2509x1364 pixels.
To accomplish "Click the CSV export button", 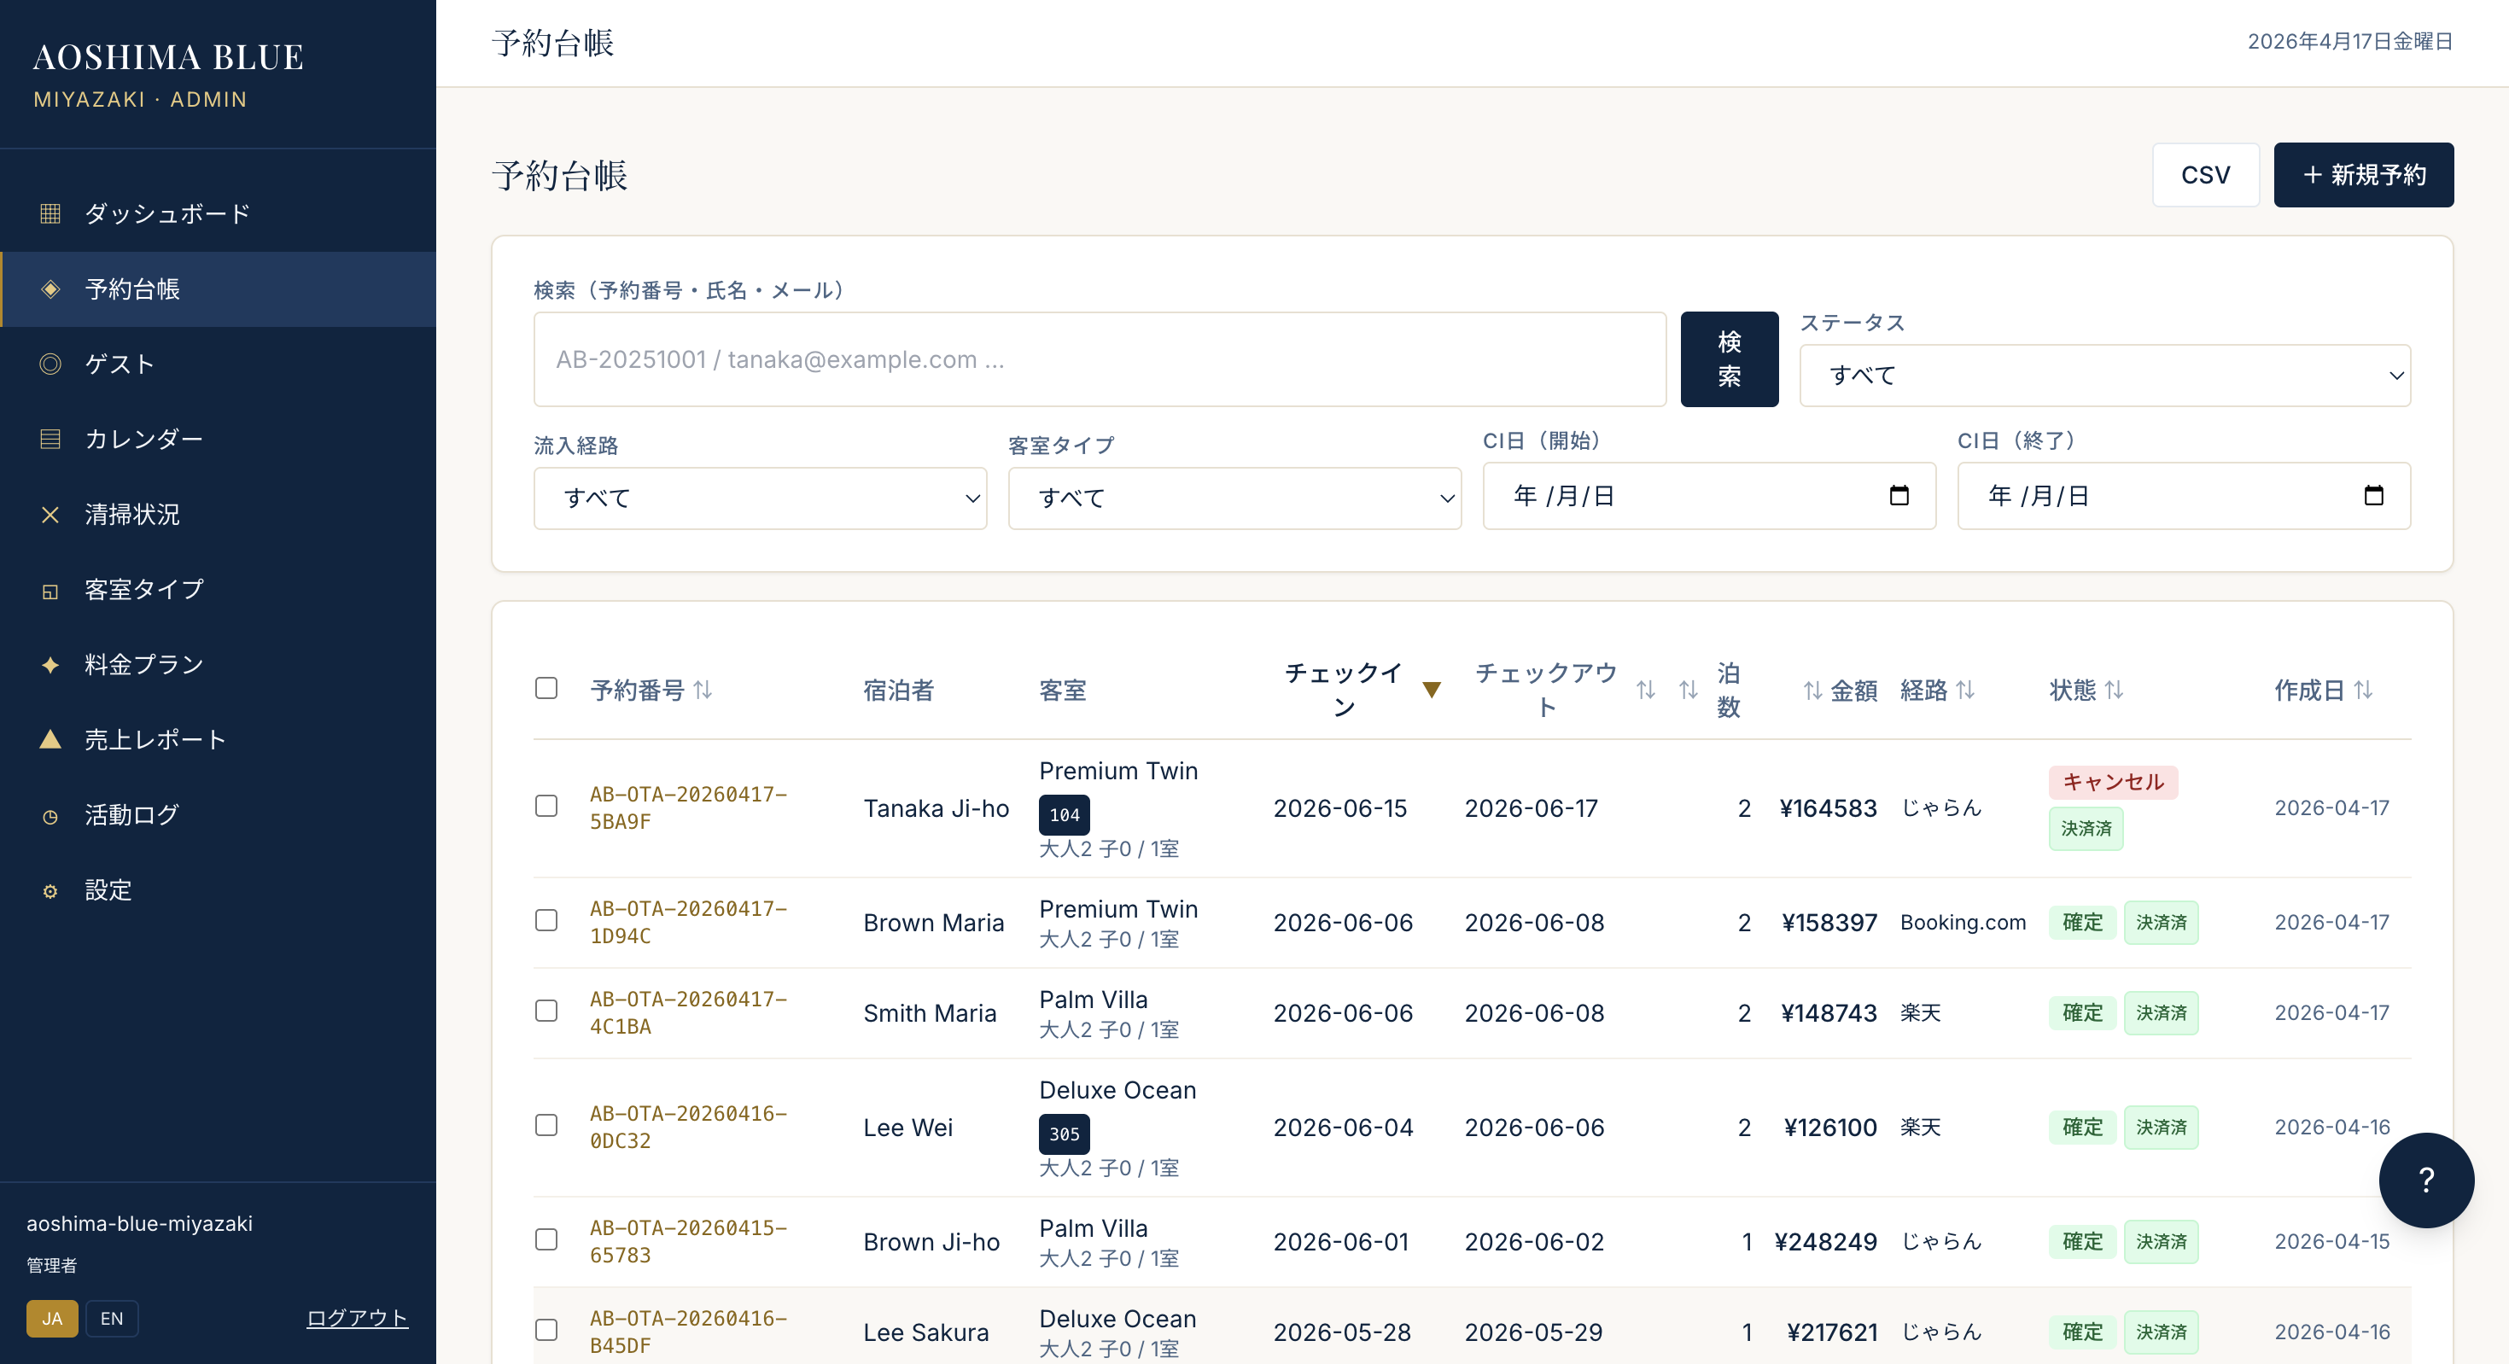I will tap(2205, 175).
